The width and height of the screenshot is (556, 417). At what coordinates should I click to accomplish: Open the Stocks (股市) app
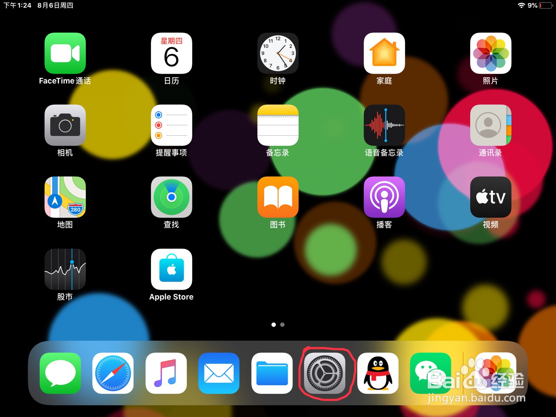click(65, 269)
